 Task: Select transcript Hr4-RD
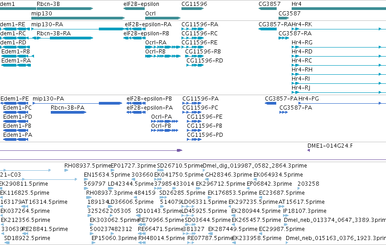pos(302,52)
